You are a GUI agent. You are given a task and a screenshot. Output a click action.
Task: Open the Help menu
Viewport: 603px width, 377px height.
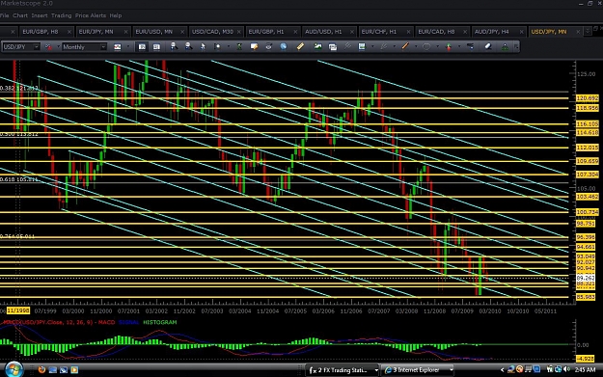[x=116, y=15]
